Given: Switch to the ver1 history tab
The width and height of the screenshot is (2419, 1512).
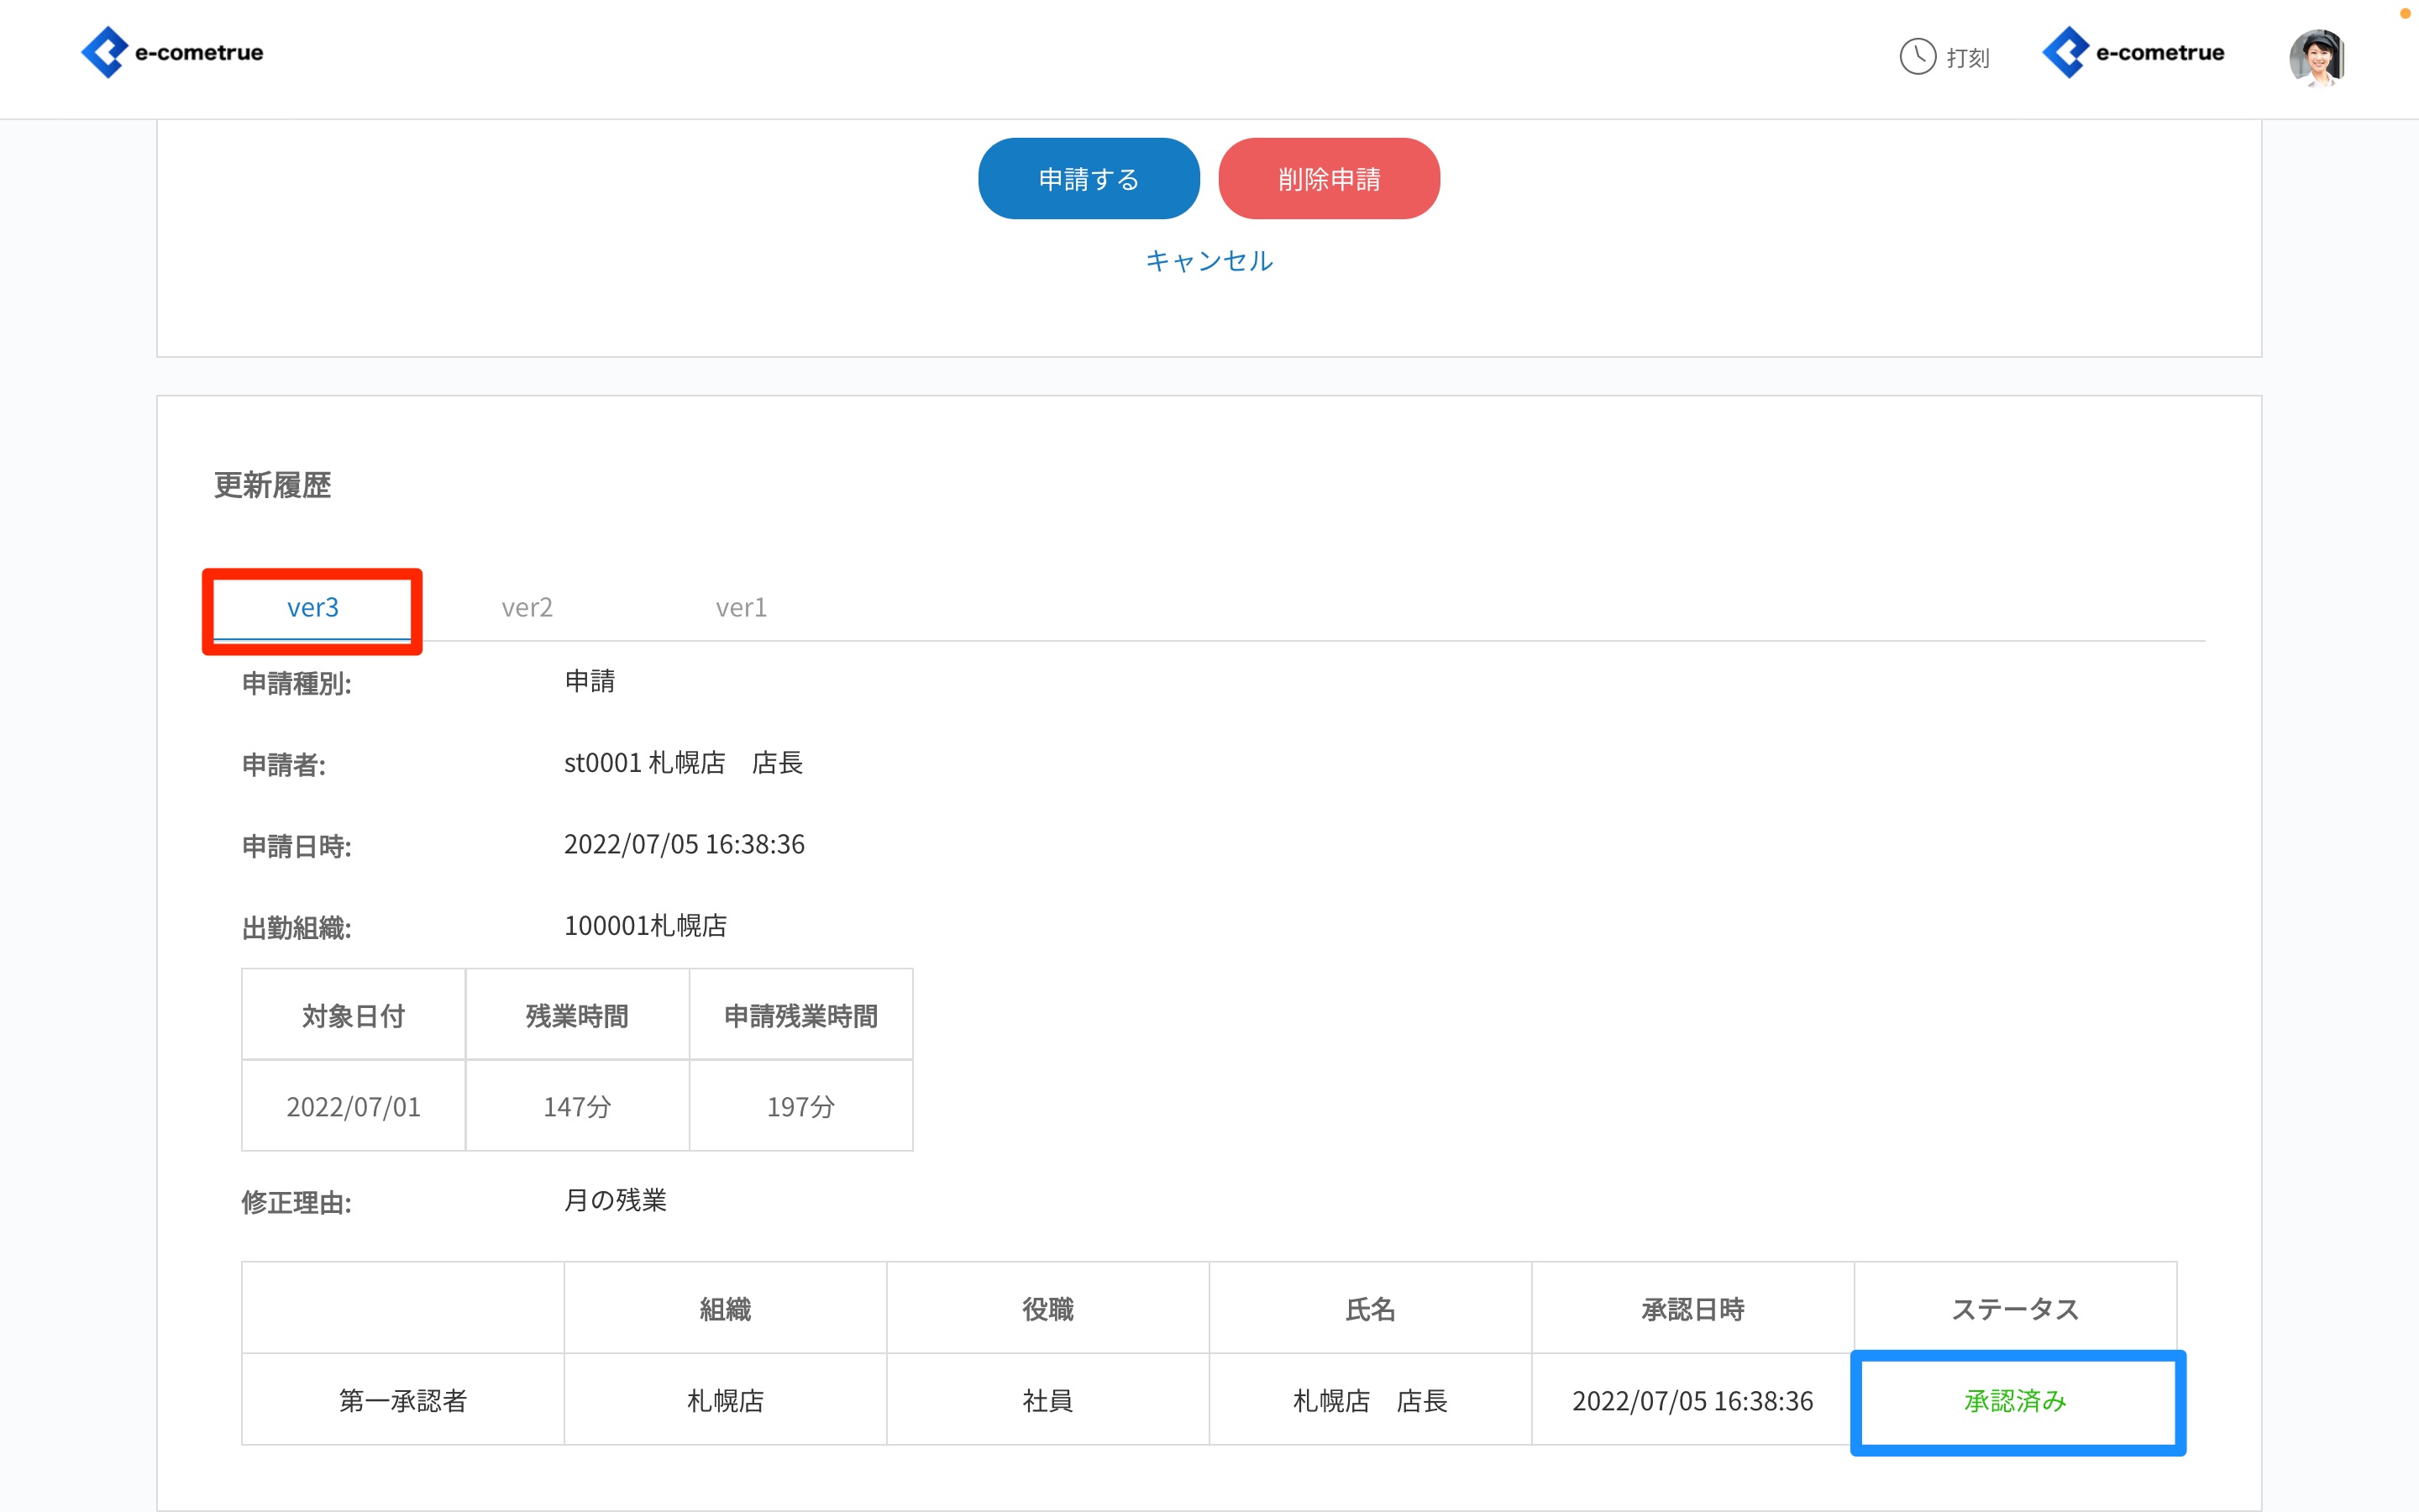Looking at the screenshot, I should coord(741,607).
